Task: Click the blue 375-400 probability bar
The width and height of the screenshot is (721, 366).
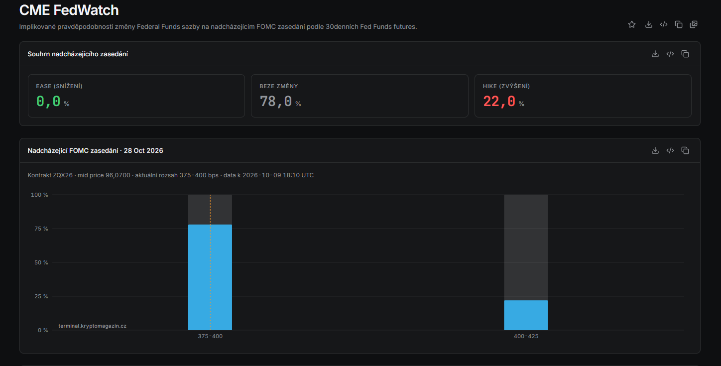Action: [x=210, y=277]
